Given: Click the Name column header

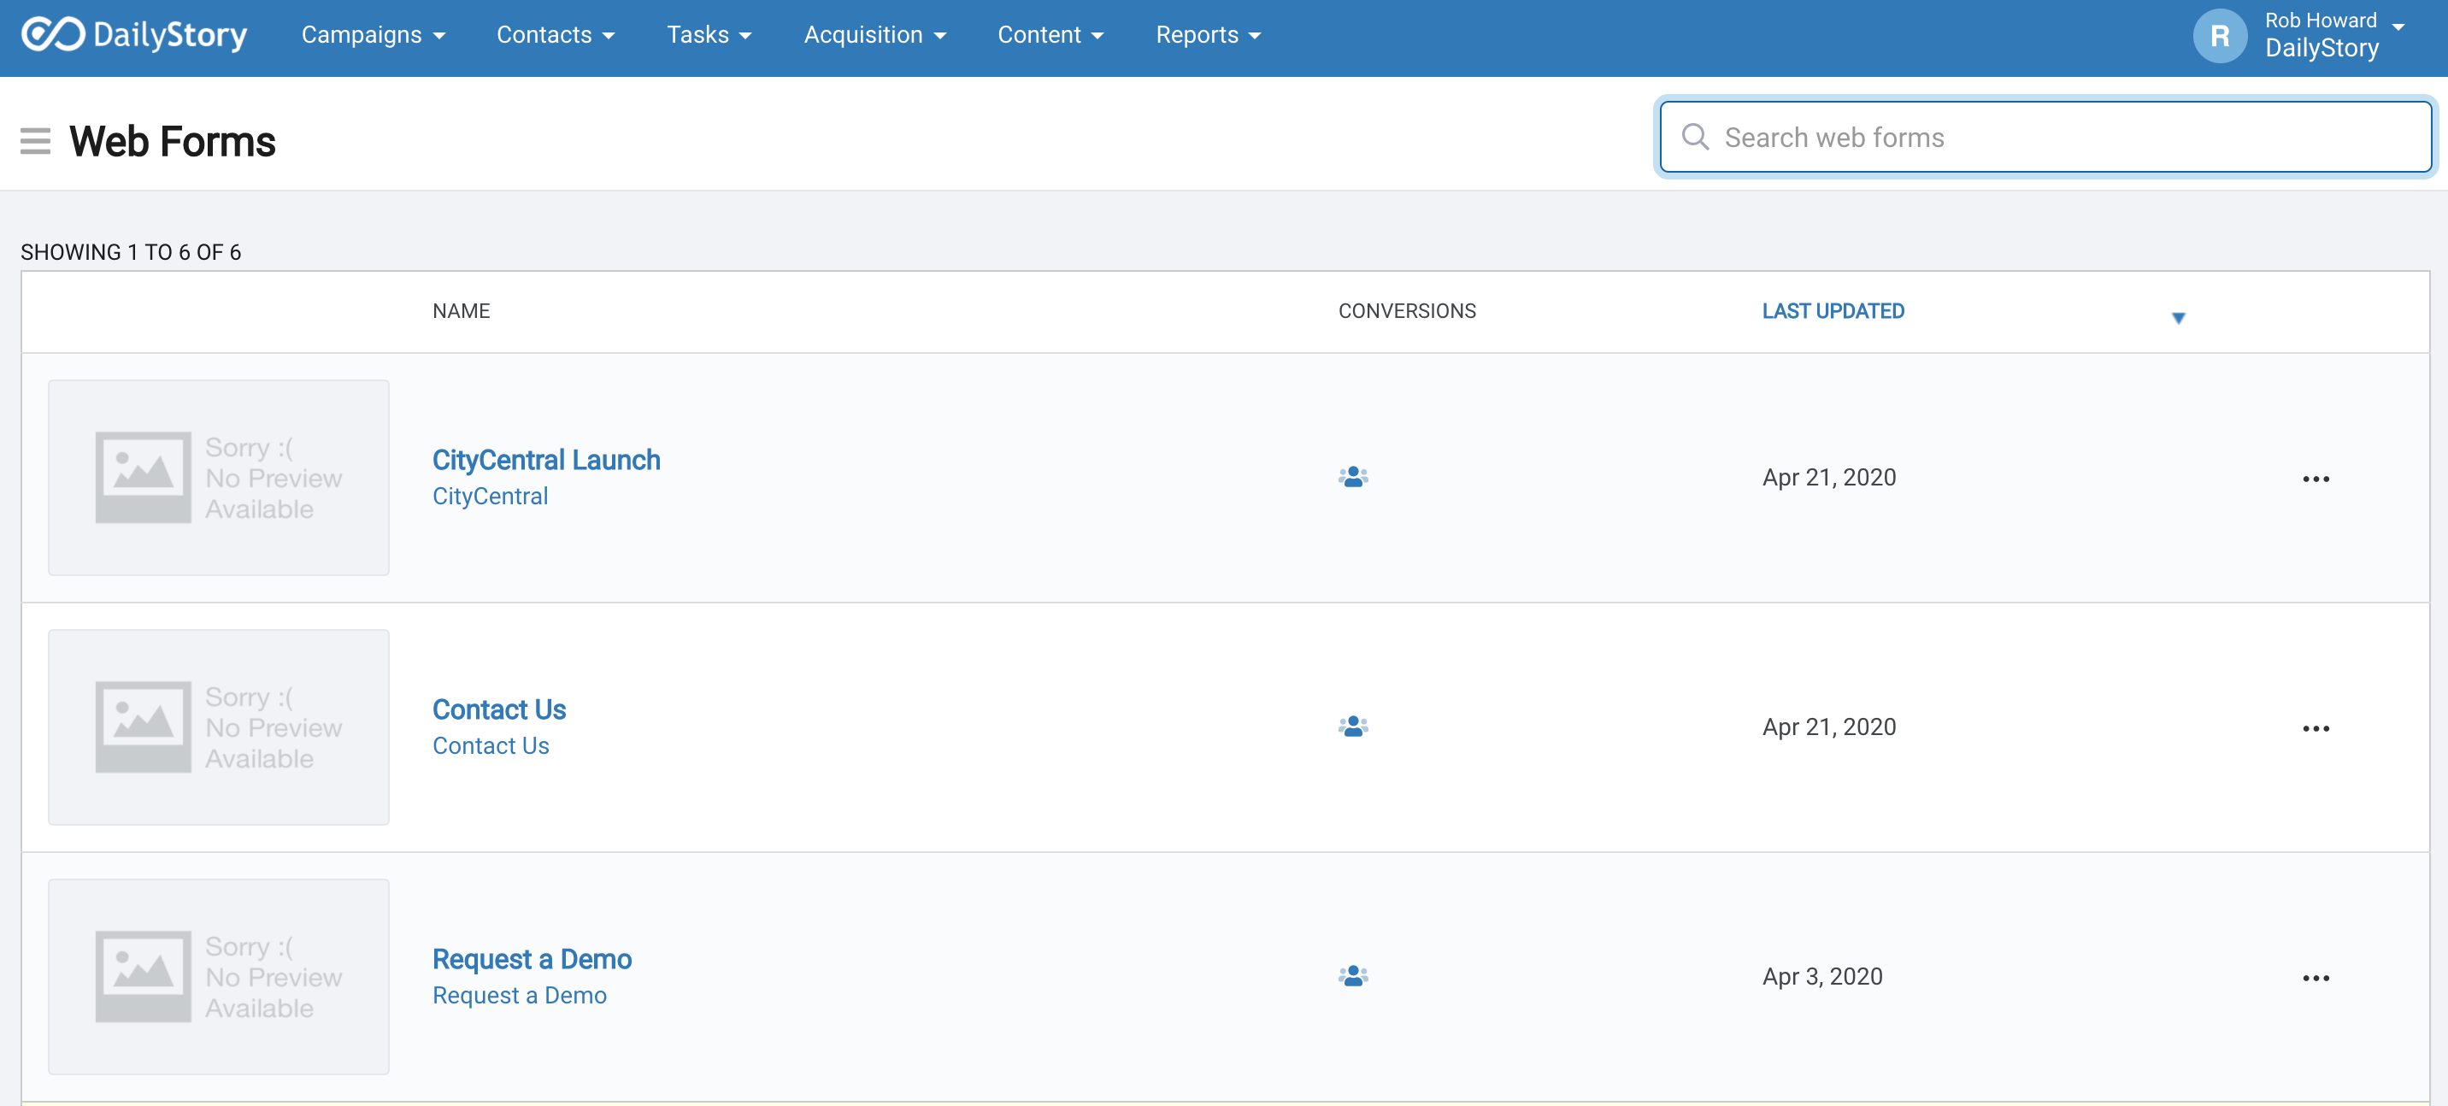Looking at the screenshot, I should coord(461,312).
